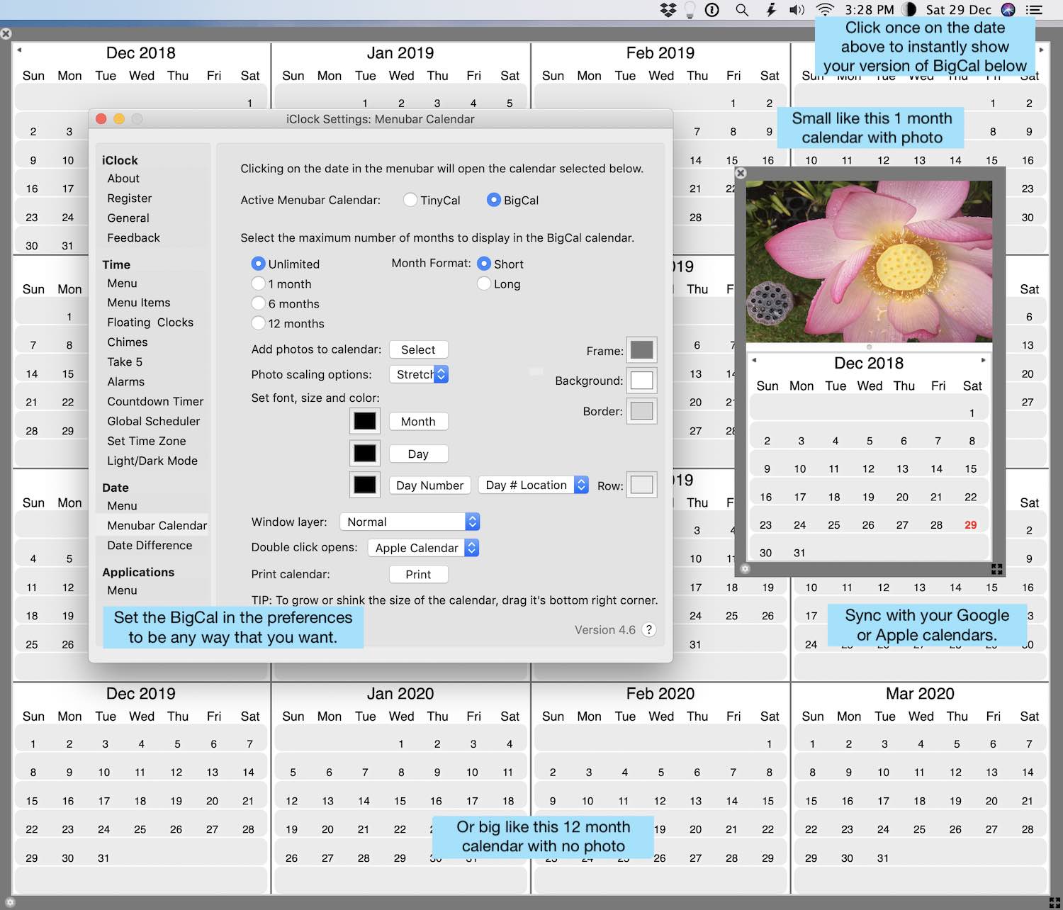
Task: Open General settings in sidebar
Action: pos(128,218)
